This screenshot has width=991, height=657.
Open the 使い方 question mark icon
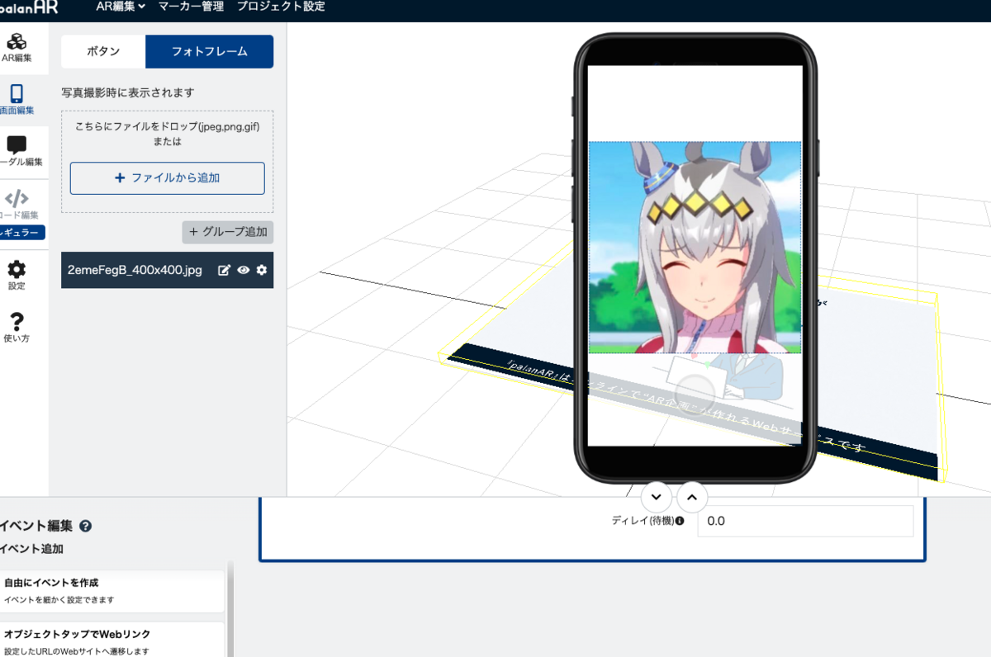point(17,321)
